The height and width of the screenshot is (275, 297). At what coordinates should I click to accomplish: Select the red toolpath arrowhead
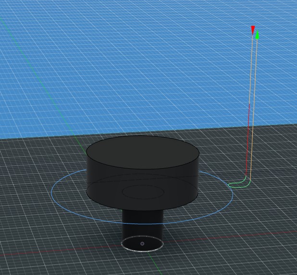click(x=253, y=30)
